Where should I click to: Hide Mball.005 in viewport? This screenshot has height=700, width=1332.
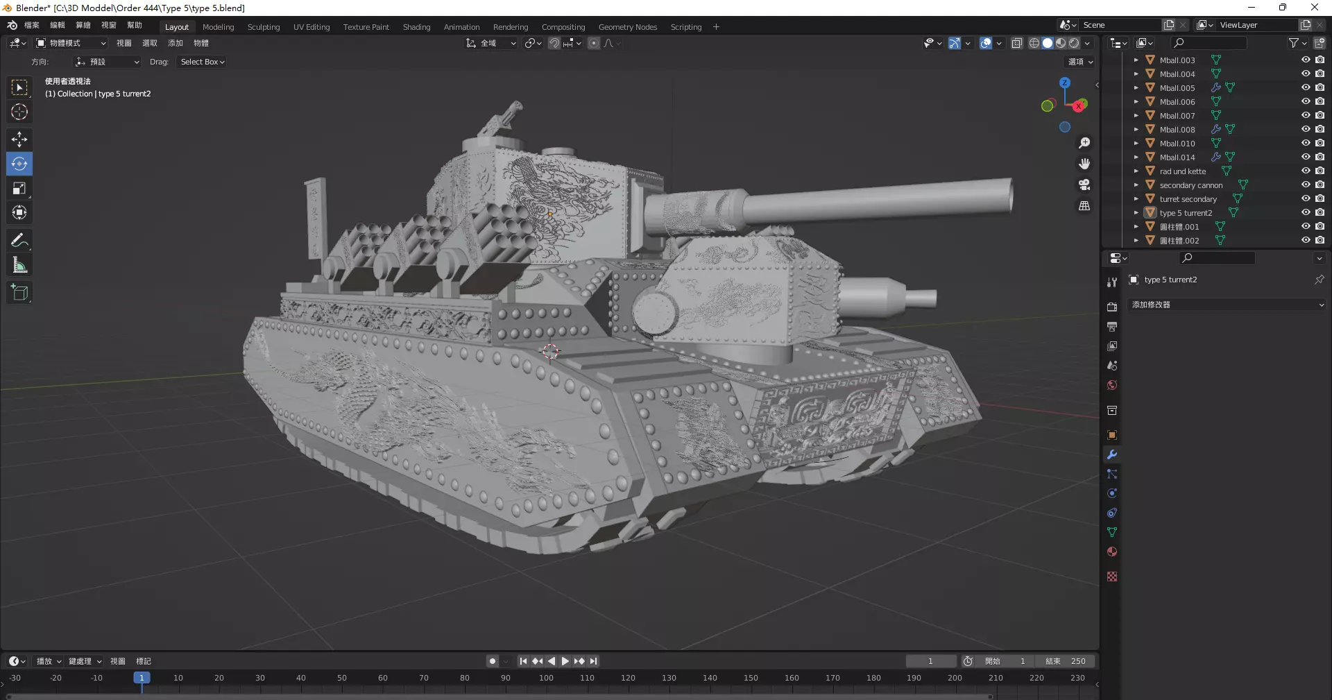1306,87
